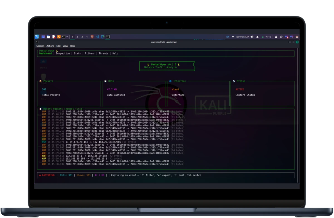Click the EN keyboard layout indicator
This screenshot has height=218, width=334.
coord(228,37)
